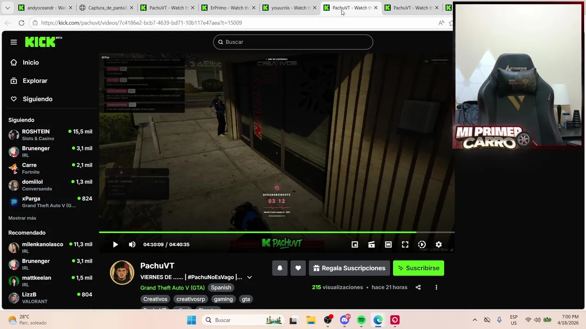Close the youucriis browser tab

pyautogui.click(x=315, y=8)
